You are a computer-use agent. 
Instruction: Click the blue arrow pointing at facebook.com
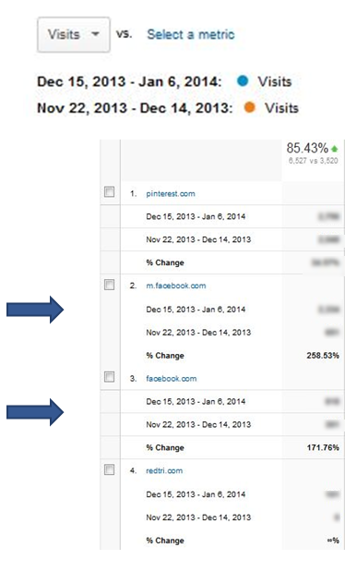(x=35, y=412)
